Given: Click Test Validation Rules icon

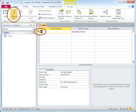Looking at the screenshot, I should 31,14.
